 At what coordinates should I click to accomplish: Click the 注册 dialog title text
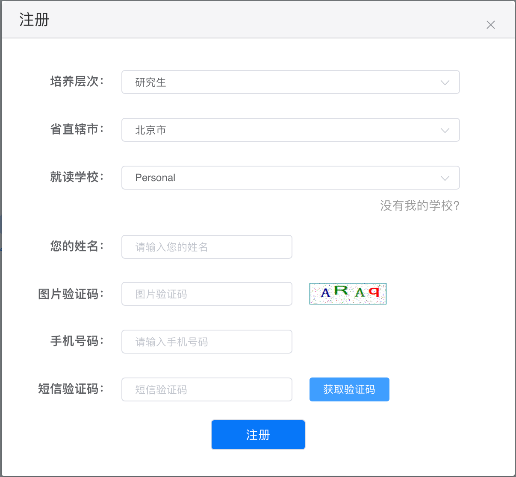[34, 20]
